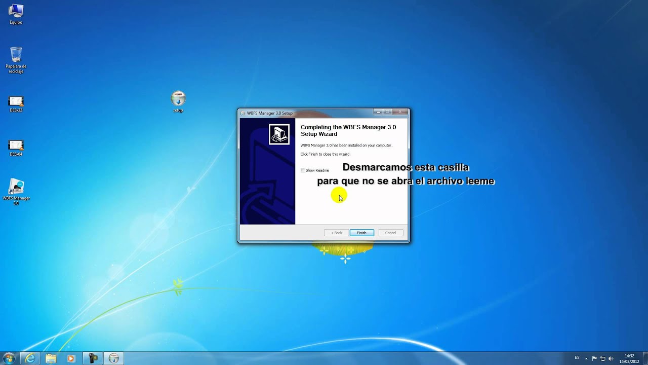Image resolution: width=648 pixels, height=365 pixels.
Task: Launch Internet Explorer from taskbar
Action: 30,358
